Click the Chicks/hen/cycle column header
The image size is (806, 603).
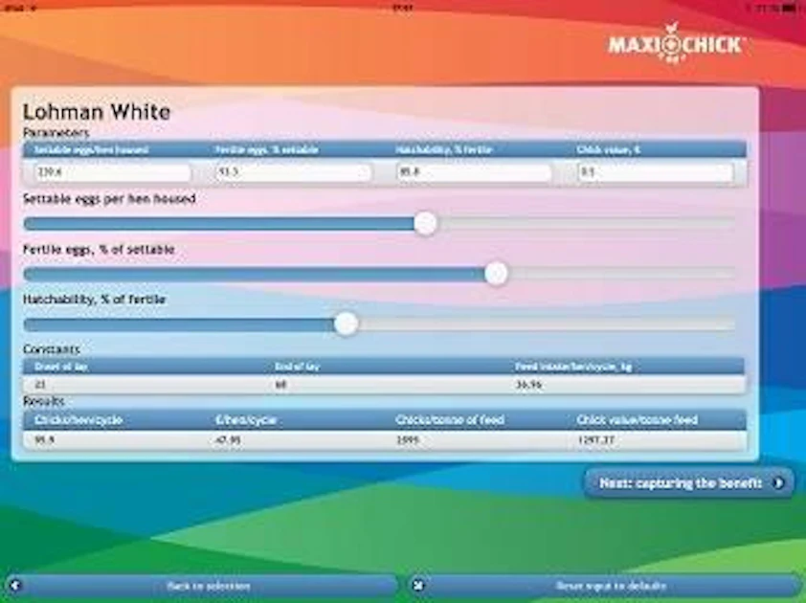[78, 420]
